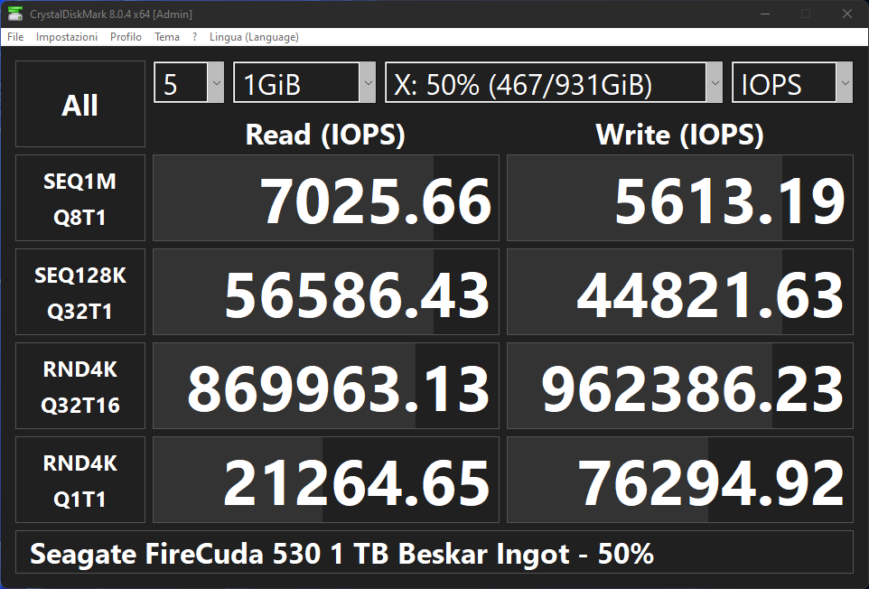Start the SEQ128K Q32T1 test
Viewport: 869px width, 589px height.
pyautogui.click(x=80, y=293)
